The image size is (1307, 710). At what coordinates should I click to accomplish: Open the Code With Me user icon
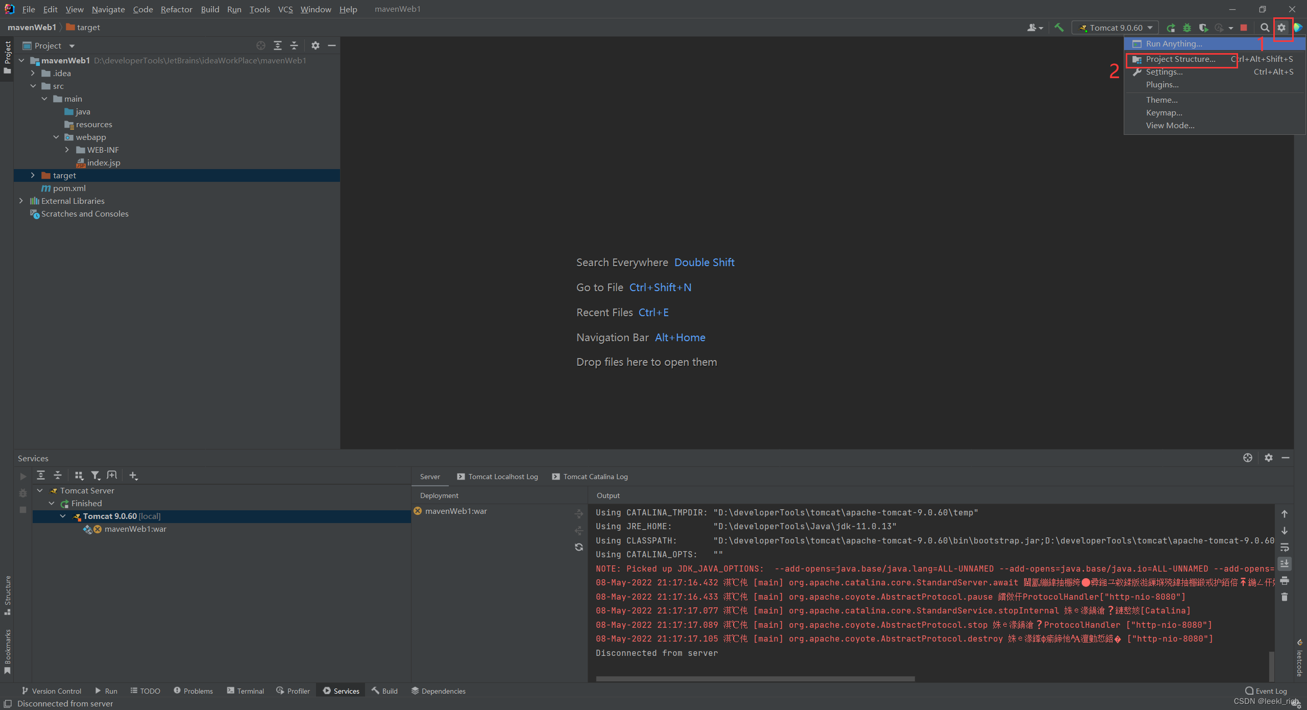click(1035, 28)
